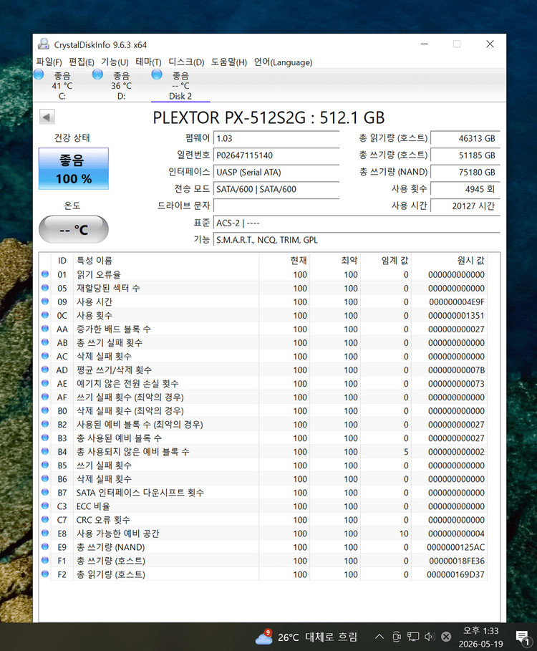The height and width of the screenshot is (651, 537).
Task: Click the status dot for row F2 총 읽기량
Action: [x=45, y=574]
